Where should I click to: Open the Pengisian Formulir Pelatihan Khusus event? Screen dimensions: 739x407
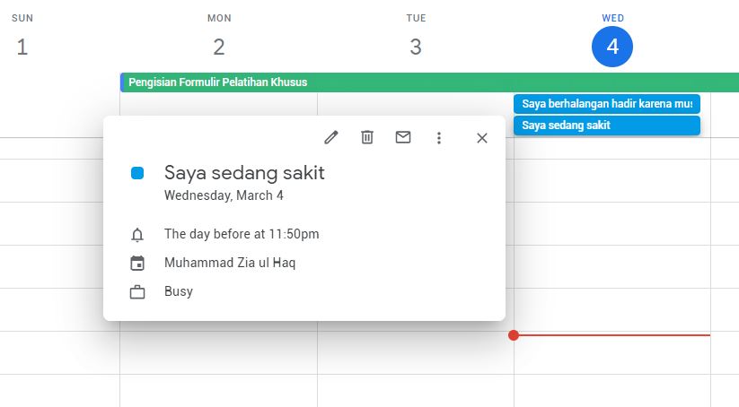tap(429, 82)
